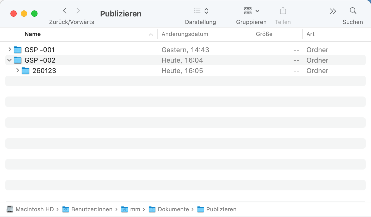Click the Zurück back arrow
The height and width of the screenshot is (217, 371).
pos(65,11)
